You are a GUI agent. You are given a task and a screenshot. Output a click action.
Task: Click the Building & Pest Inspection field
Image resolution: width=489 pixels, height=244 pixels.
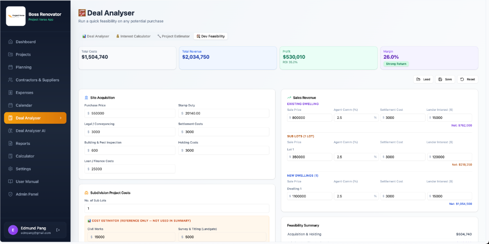coord(130,150)
